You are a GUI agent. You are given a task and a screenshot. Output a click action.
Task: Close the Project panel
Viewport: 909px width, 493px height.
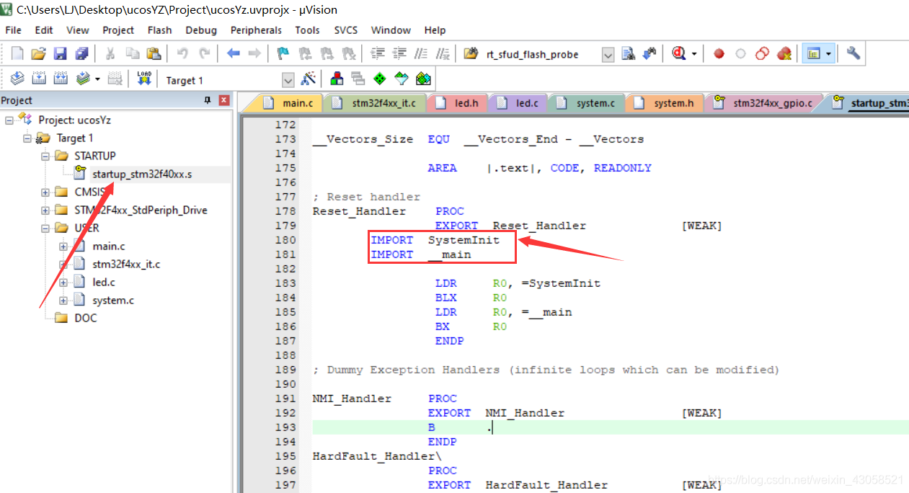224,100
